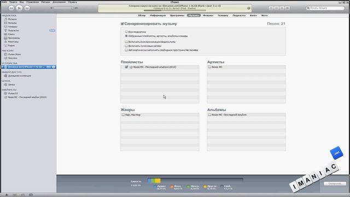The image size is (350, 197).
Task: Open the Вид menu
Action: point(22,2)
